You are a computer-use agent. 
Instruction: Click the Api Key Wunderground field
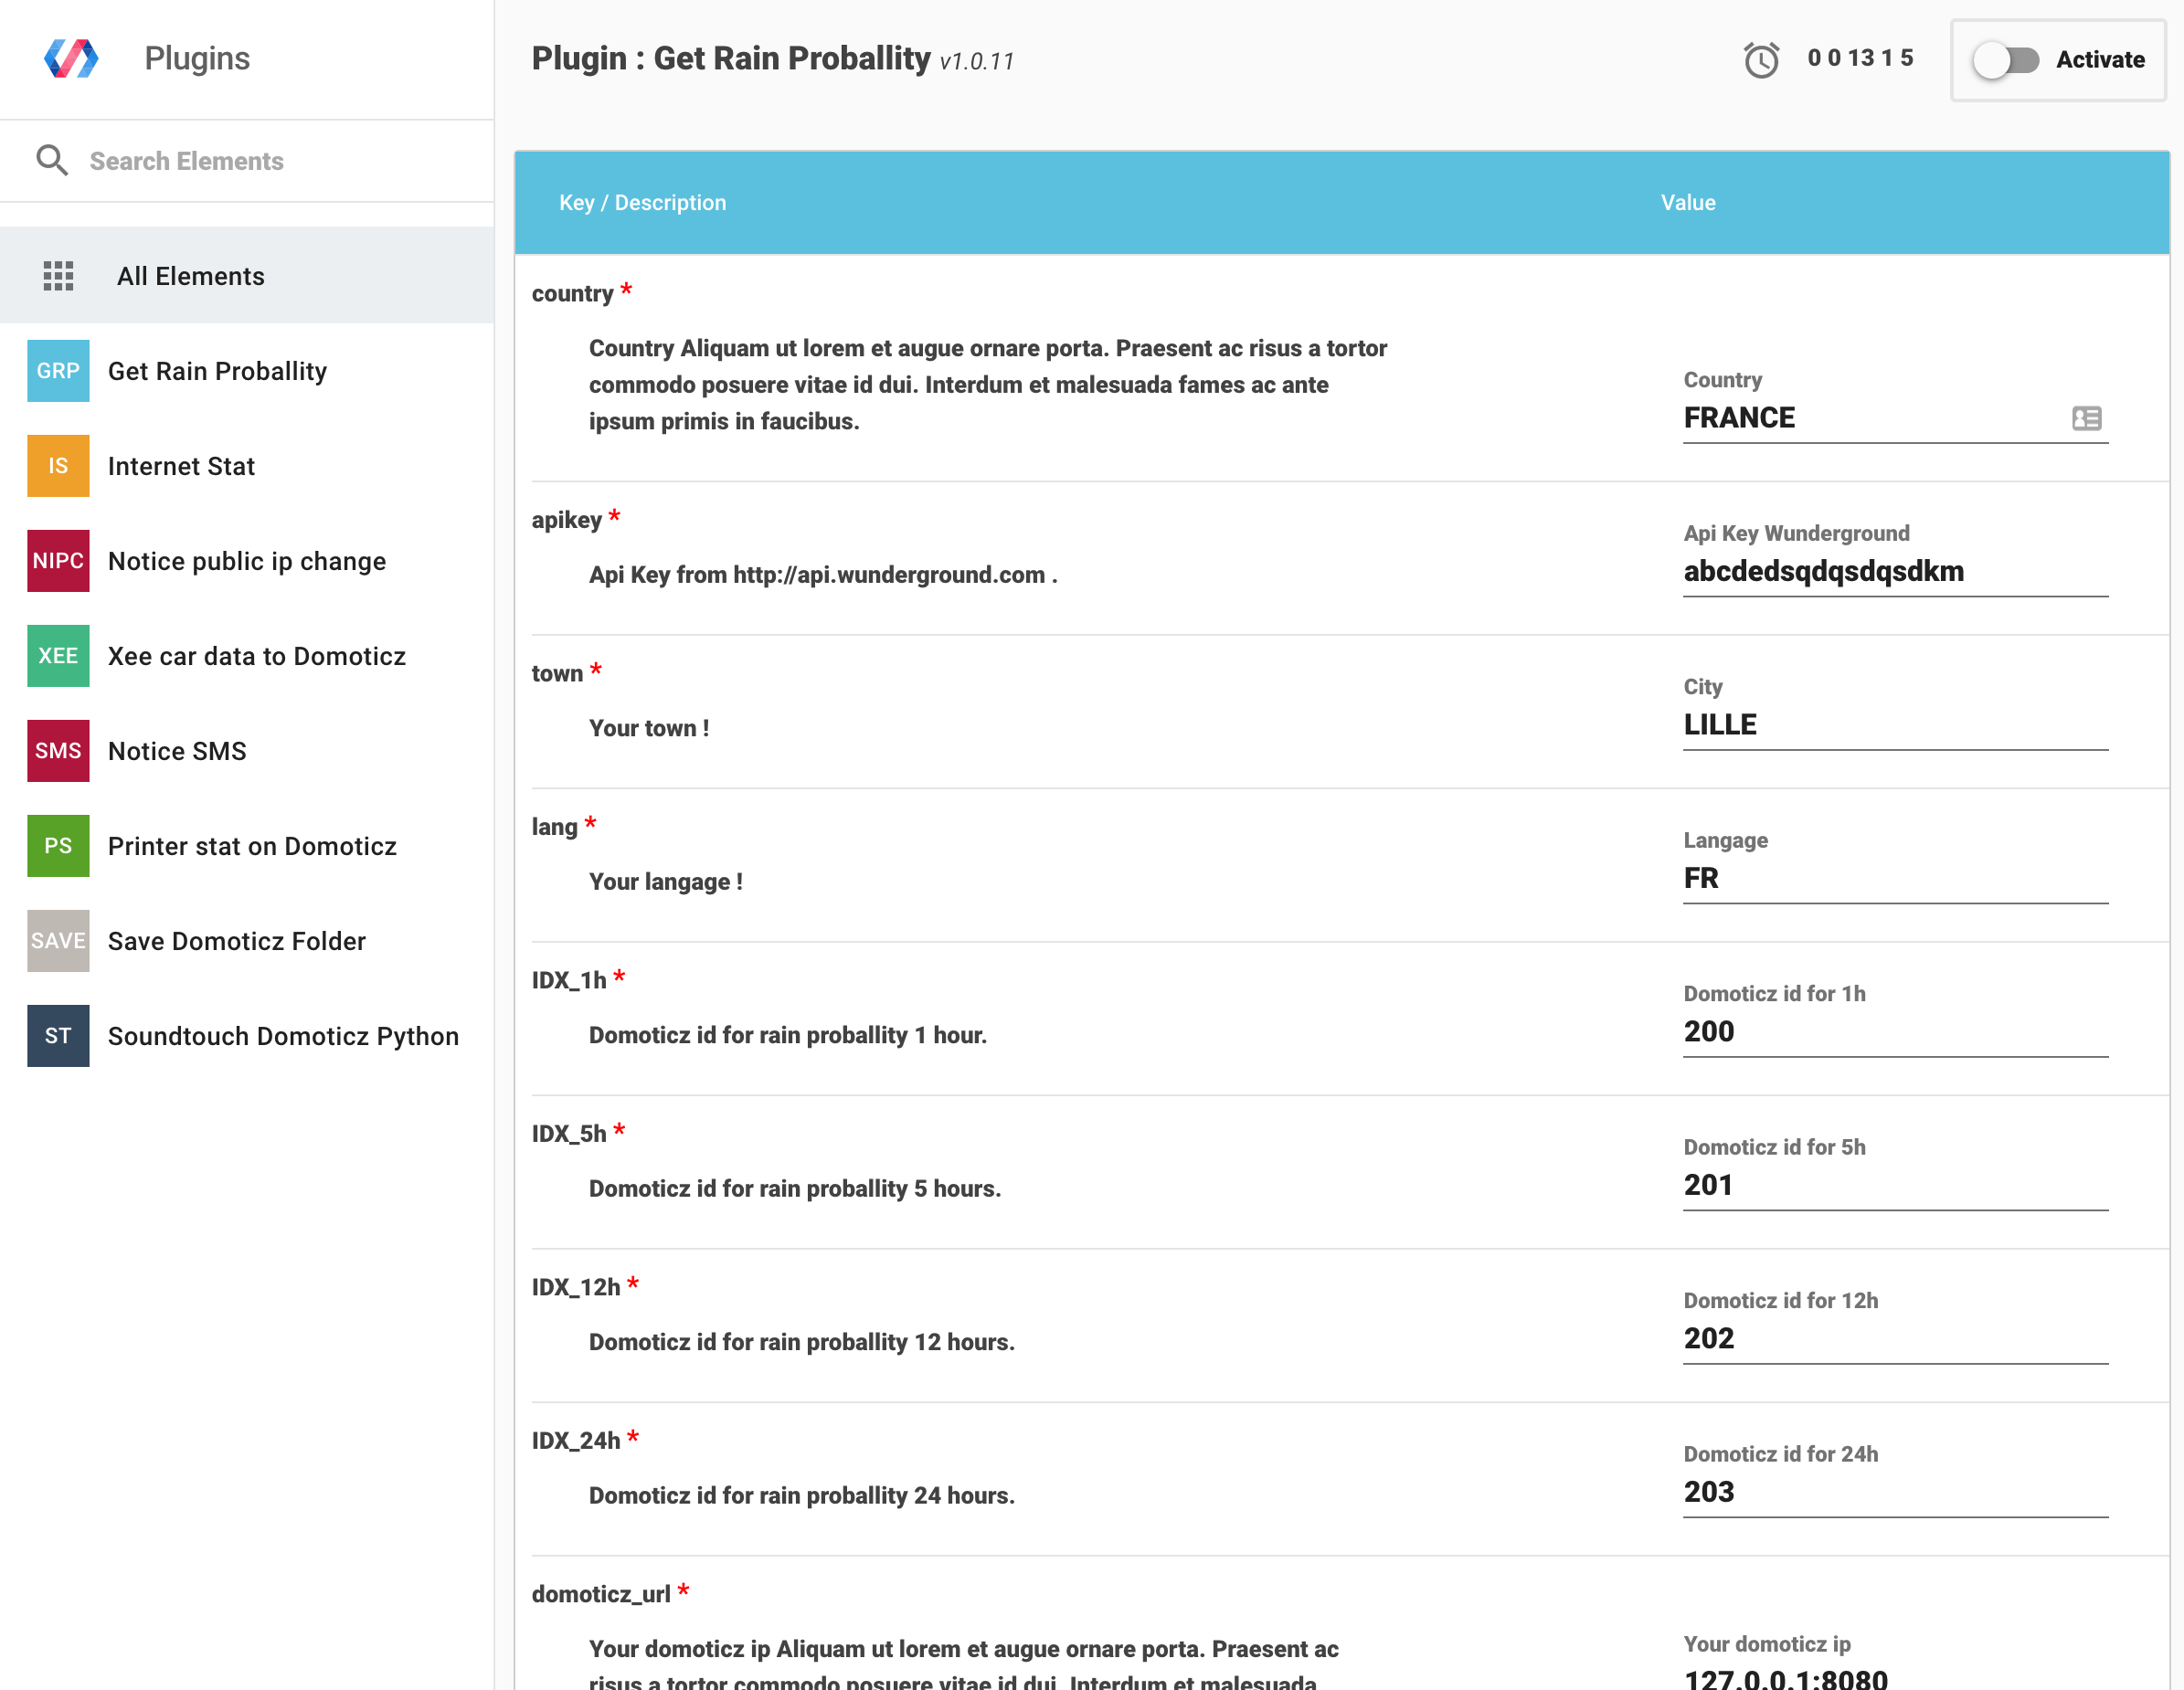(1894, 572)
